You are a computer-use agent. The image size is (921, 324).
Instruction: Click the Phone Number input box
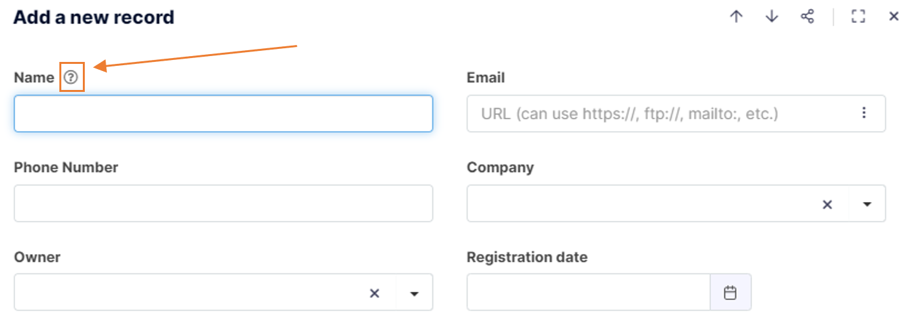point(223,203)
